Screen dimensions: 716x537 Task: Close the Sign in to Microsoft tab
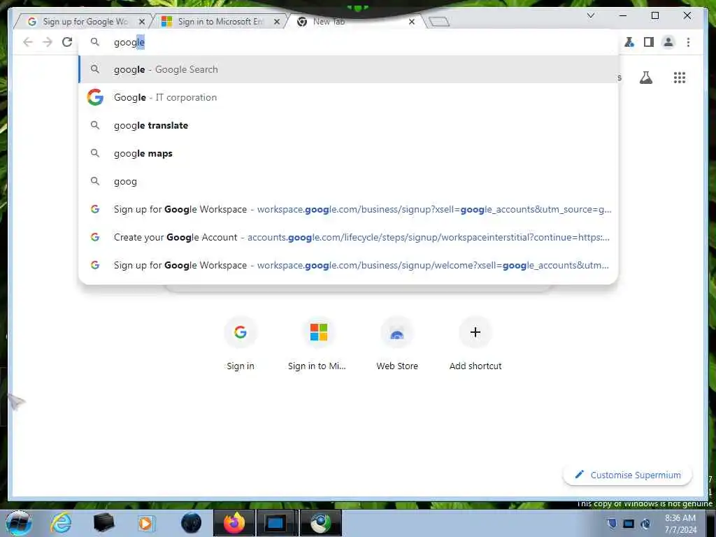[x=277, y=22]
